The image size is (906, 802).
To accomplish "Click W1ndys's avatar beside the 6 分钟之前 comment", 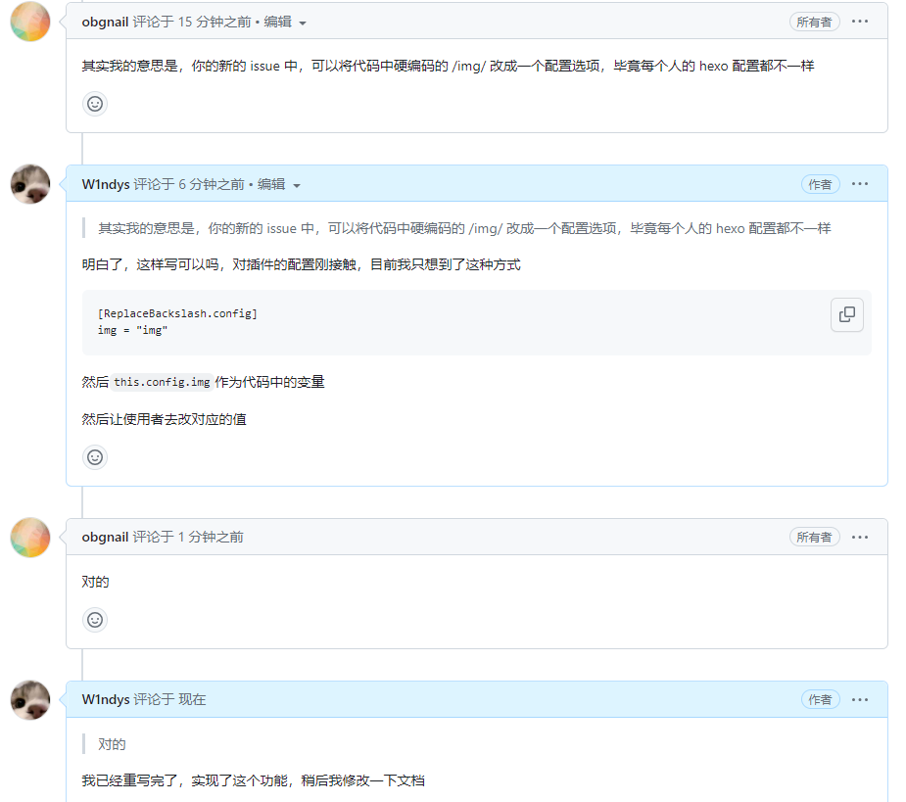I will [x=30, y=184].
